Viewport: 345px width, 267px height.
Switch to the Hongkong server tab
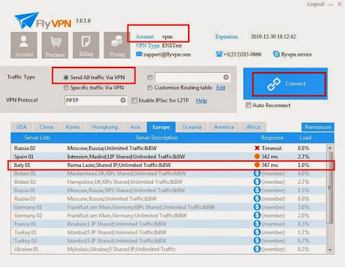pyautogui.click(x=105, y=127)
